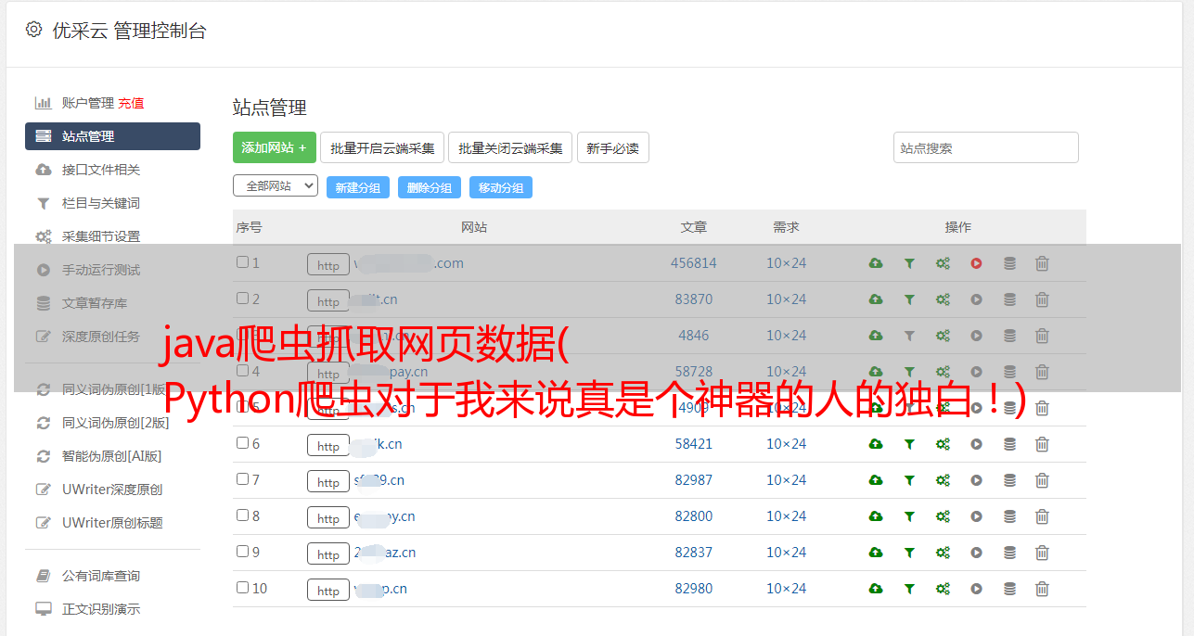Check the box for row 9

(x=242, y=552)
